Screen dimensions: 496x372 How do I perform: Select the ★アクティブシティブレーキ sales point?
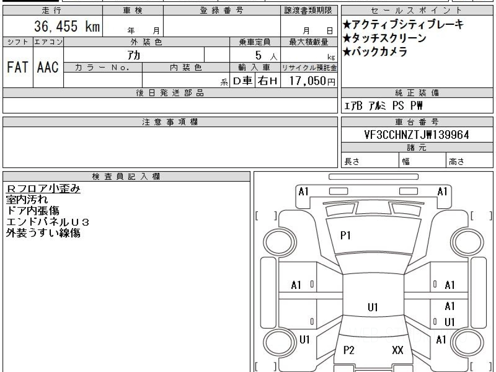tap(403, 25)
